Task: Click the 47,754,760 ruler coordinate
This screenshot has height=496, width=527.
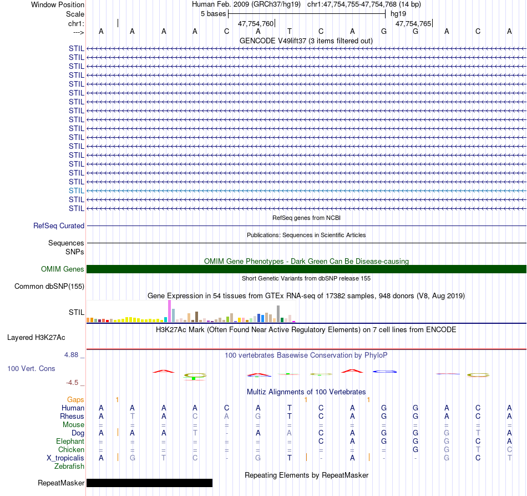Action: click(256, 23)
